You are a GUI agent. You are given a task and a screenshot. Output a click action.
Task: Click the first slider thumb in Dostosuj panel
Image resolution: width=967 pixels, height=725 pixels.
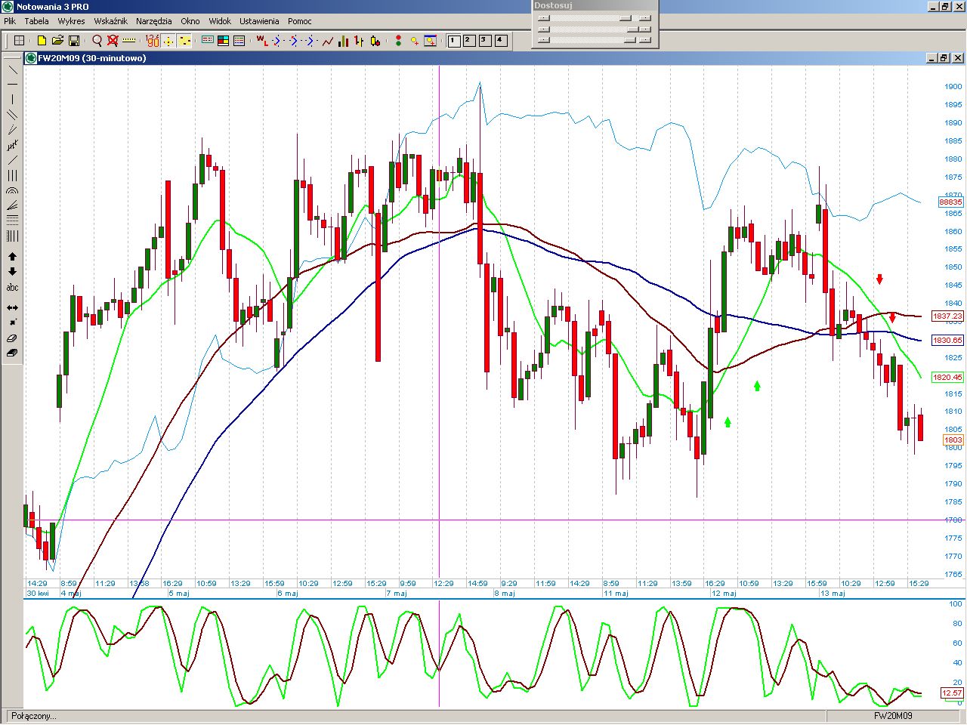[625, 18]
